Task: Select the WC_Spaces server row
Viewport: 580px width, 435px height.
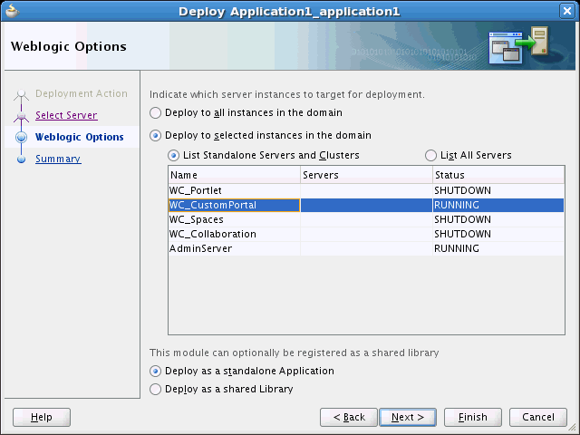Action: (x=366, y=219)
